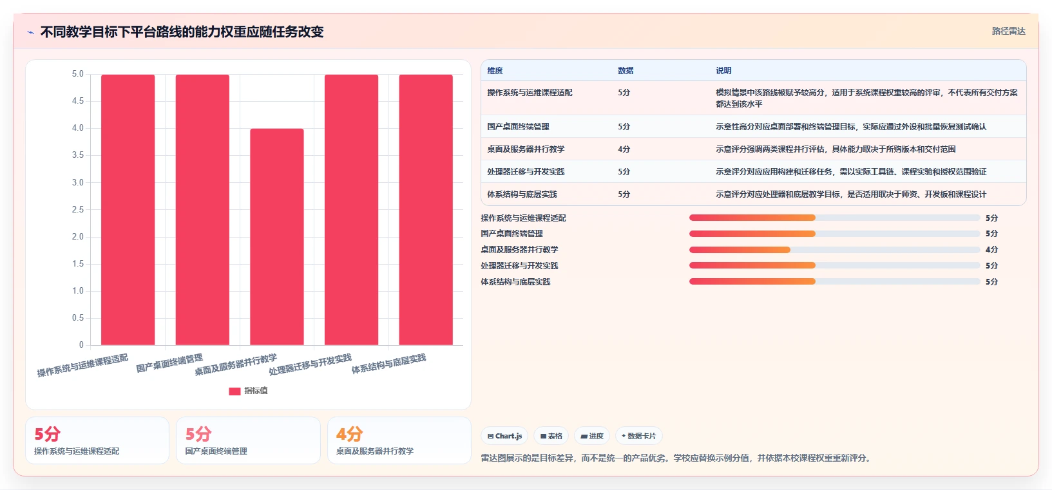Viewport: 1052px width, 490px height.
Task: Click the chart bar for 体系结构与底层实践
Action: click(x=426, y=210)
